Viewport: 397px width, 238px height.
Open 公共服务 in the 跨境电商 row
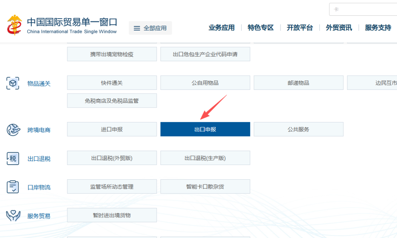tap(298, 129)
